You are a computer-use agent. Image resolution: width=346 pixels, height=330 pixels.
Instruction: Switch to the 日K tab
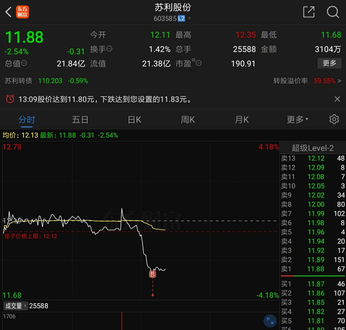click(135, 120)
